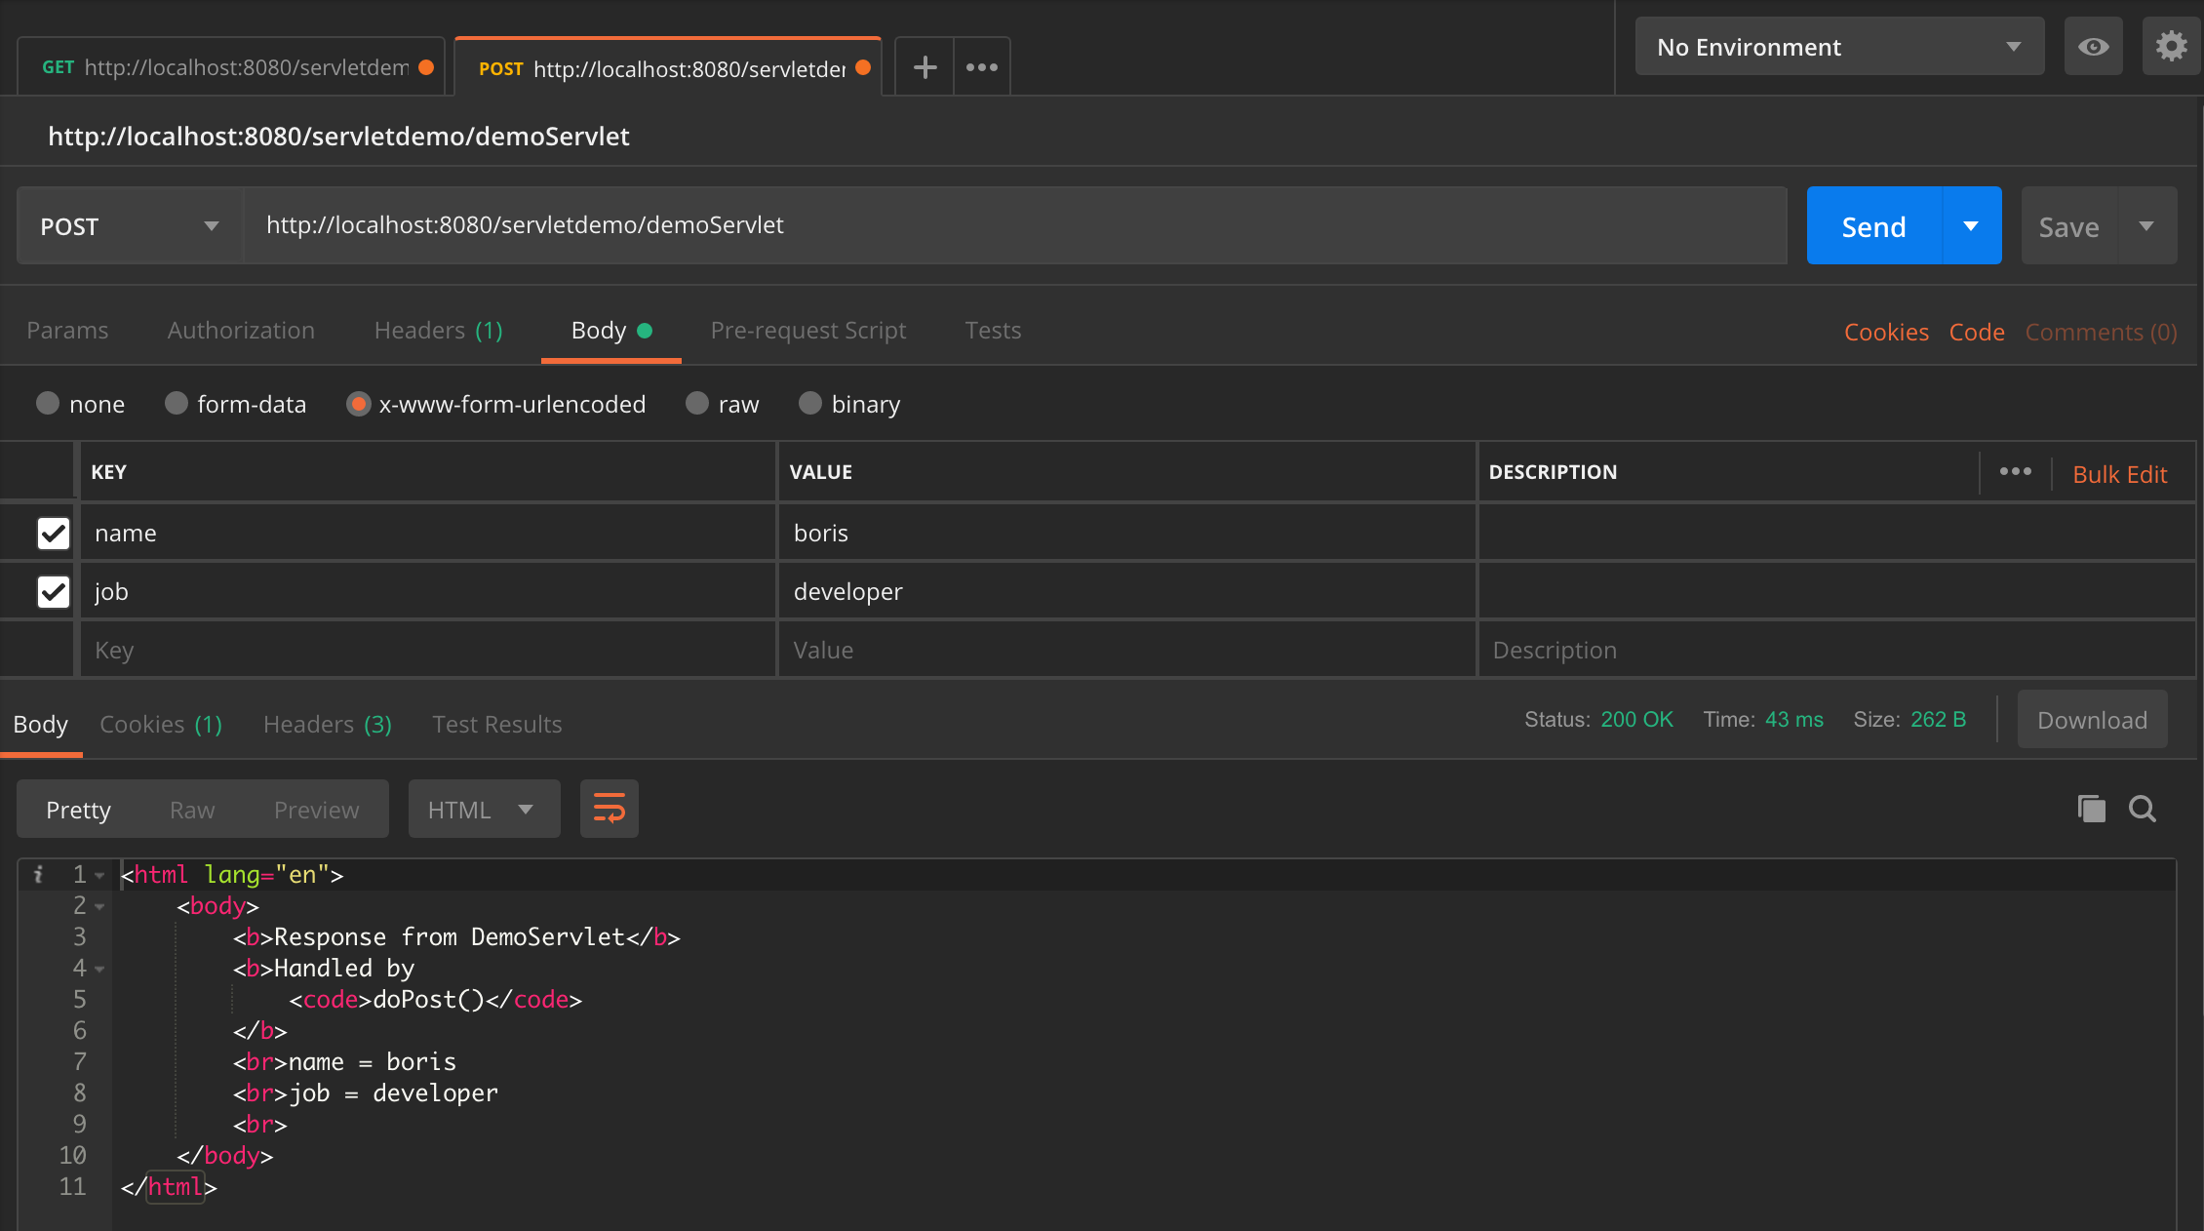This screenshot has width=2204, height=1231.
Task: Open the response Headers (3) tab
Action: (326, 724)
